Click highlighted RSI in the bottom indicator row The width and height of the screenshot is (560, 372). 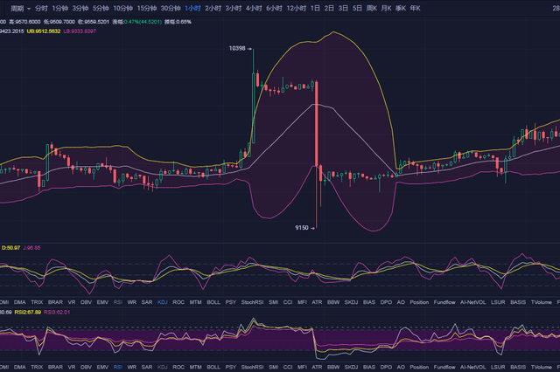coord(117,366)
